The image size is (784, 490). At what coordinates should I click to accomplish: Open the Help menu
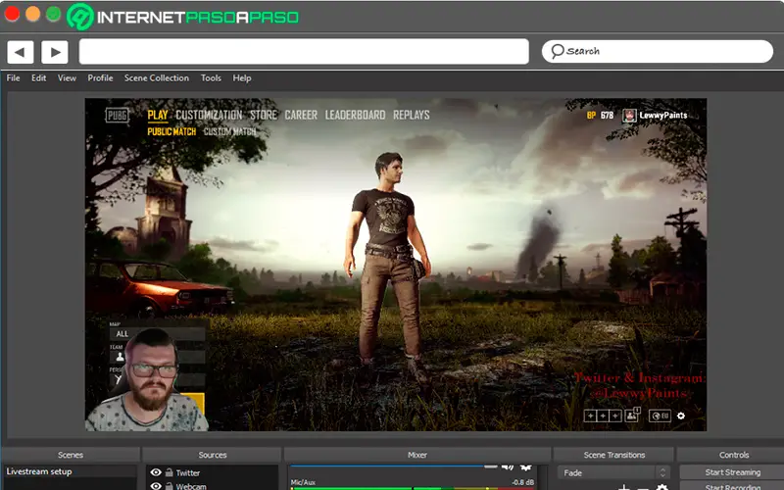click(x=242, y=78)
